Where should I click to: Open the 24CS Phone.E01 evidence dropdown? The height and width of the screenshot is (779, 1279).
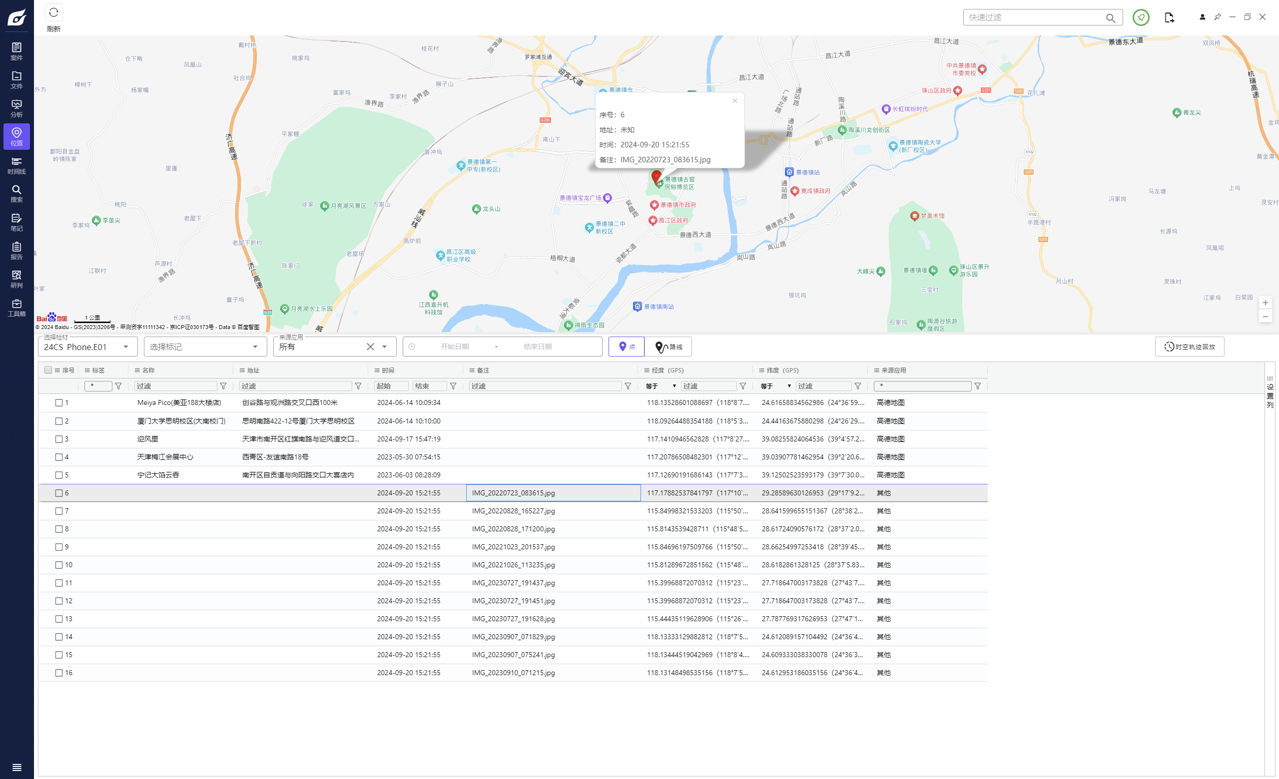click(88, 347)
